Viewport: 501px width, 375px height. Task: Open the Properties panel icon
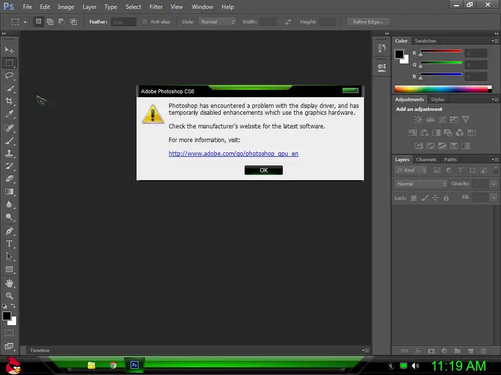(382, 67)
